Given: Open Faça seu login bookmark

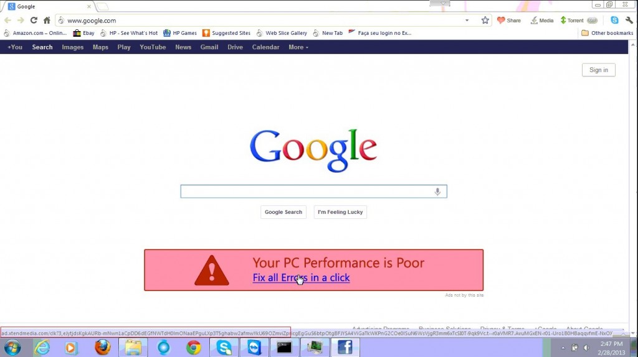Looking at the screenshot, I should point(380,33).
